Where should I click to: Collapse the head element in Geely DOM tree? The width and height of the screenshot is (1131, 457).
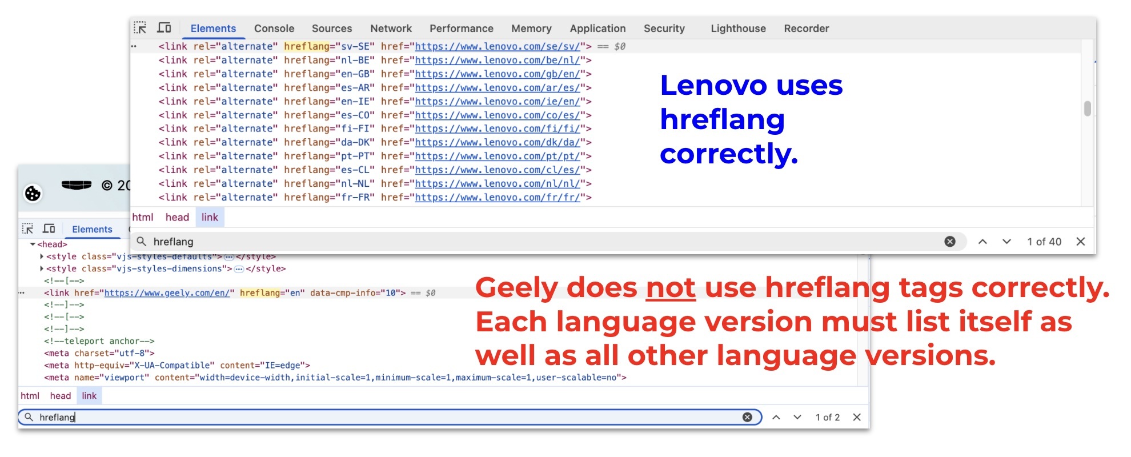[33, 244]
